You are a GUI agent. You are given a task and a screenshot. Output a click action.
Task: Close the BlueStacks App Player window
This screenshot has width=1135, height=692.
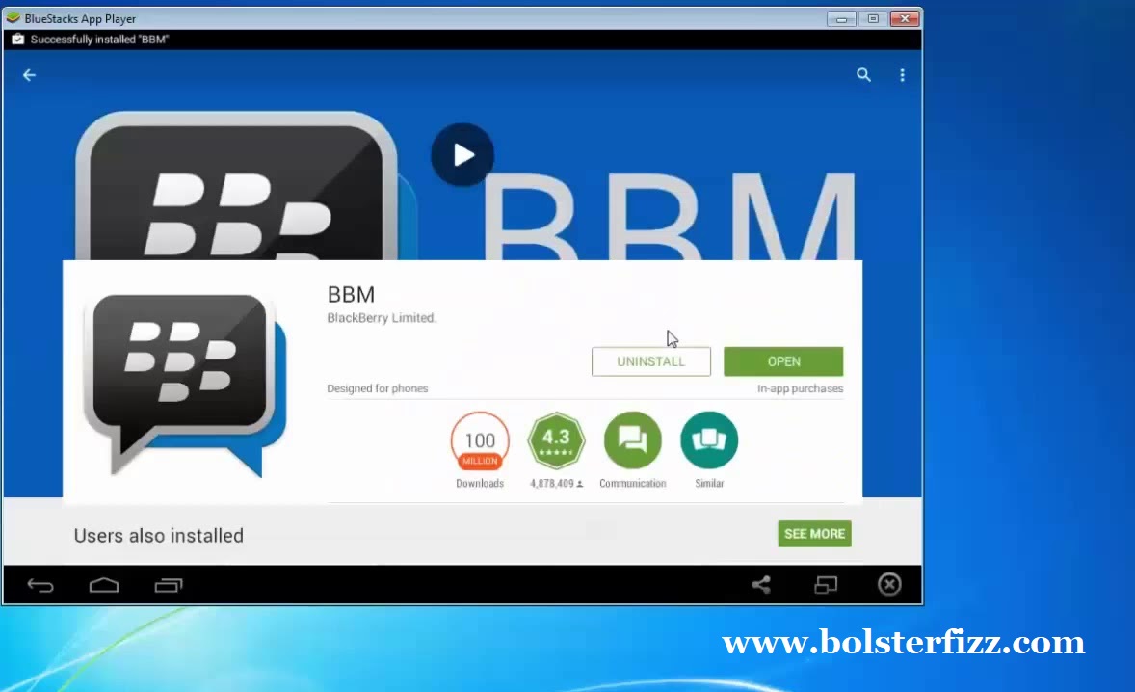[x=905, y=19]
